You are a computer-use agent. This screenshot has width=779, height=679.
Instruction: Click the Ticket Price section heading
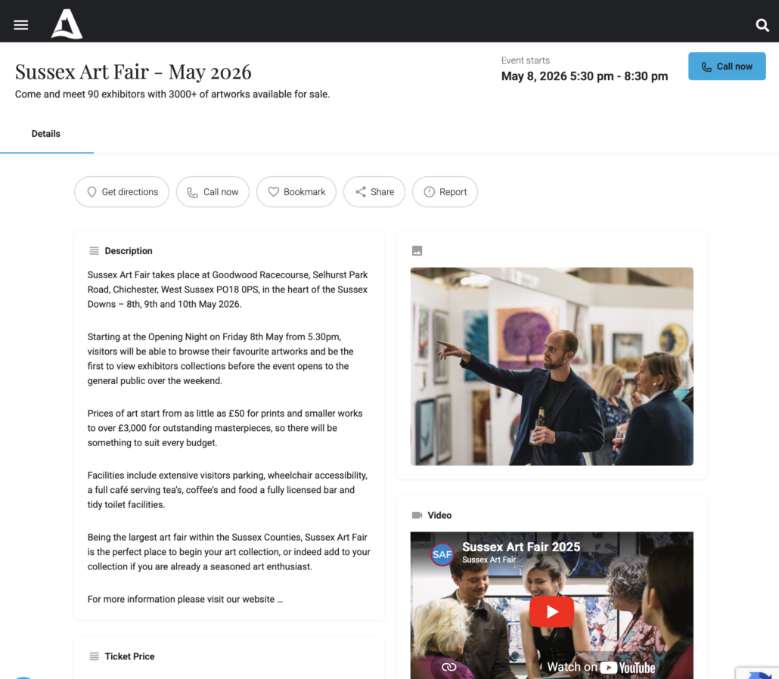(129, 656)
